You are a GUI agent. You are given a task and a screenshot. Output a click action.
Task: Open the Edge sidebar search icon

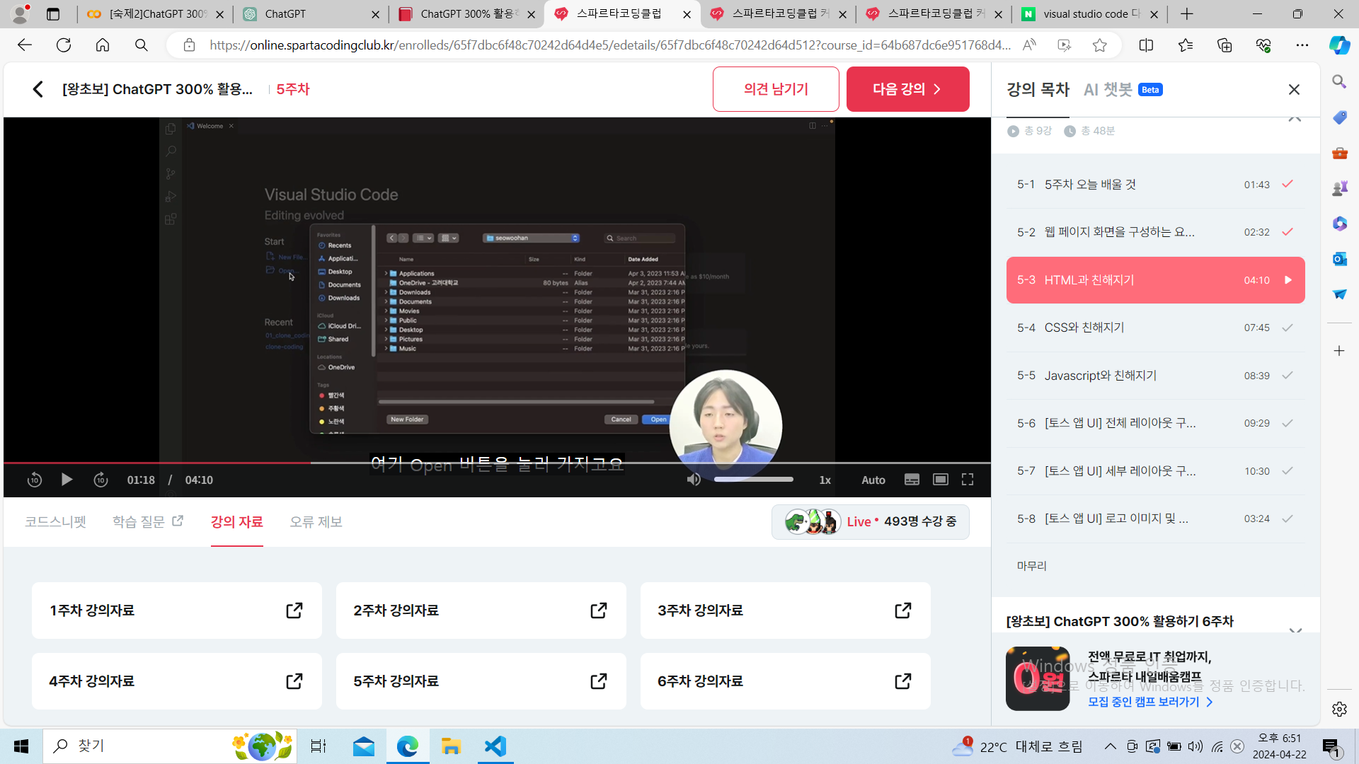click(1339, 82)
